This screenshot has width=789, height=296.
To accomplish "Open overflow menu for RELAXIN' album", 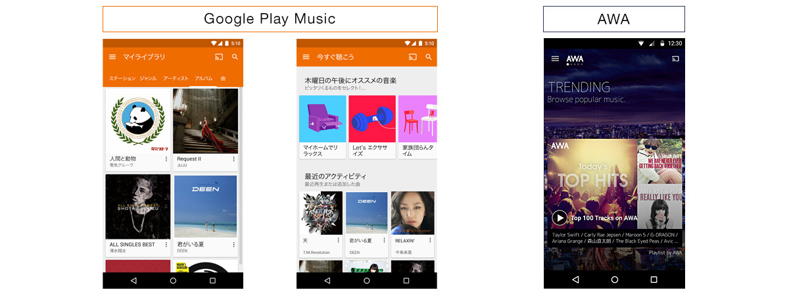I will coord(431,241).
